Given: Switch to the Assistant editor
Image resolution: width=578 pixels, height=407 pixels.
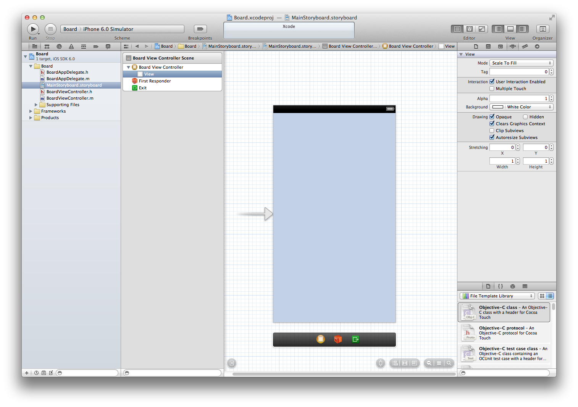Looking at the screenshot, I should point(470,29).
